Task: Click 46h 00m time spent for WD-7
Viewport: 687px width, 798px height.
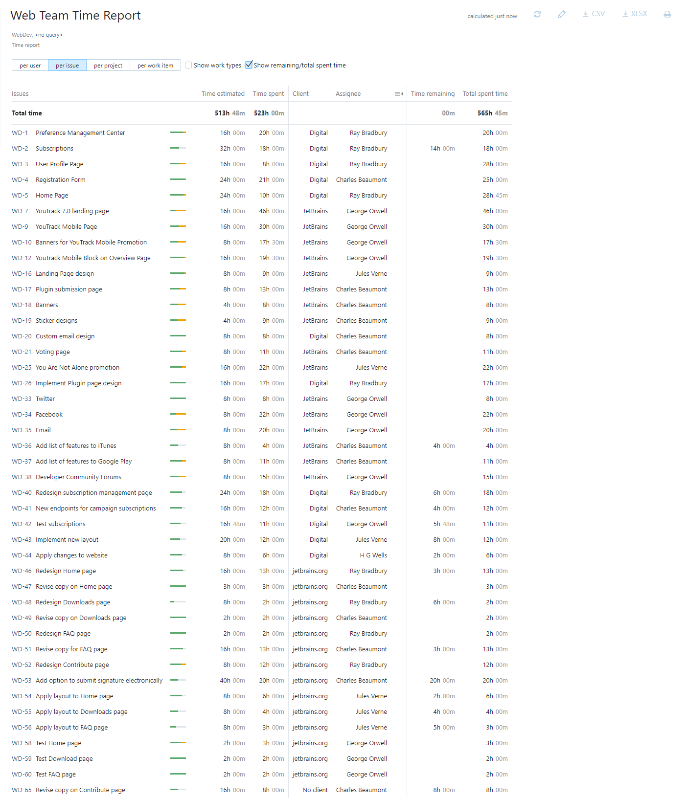Action: [272, 211]
